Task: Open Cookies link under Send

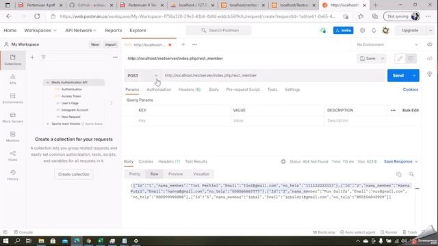Action: coord(411,90)
